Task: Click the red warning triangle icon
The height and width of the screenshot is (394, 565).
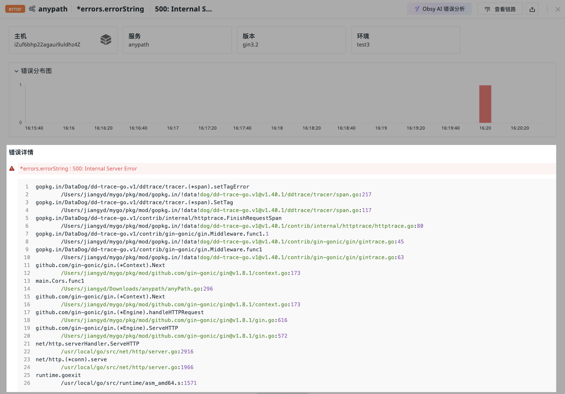Action: click(x=12, y=169)
